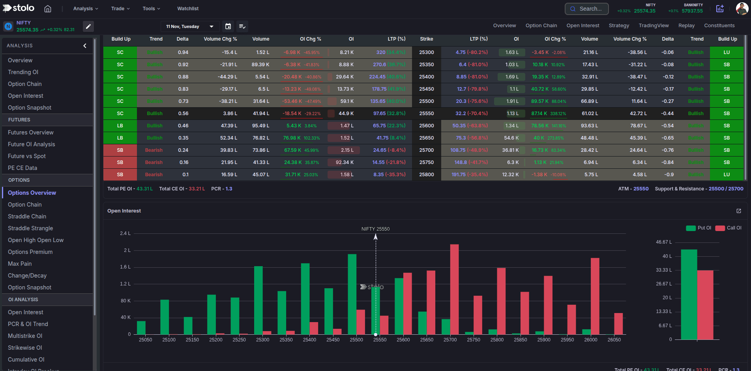
Task: Toggle the Call OI legend in the chart
Action: coord(728,228)
